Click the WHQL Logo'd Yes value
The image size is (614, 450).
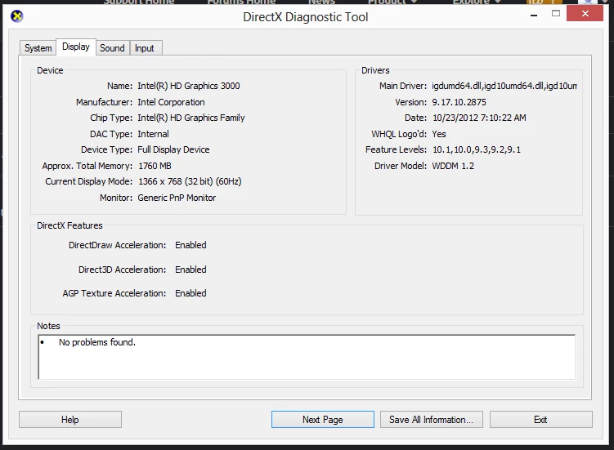439,134
